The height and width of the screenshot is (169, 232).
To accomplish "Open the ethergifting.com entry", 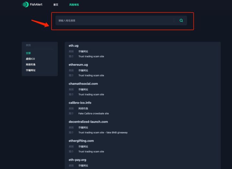I will pos(81,141).
